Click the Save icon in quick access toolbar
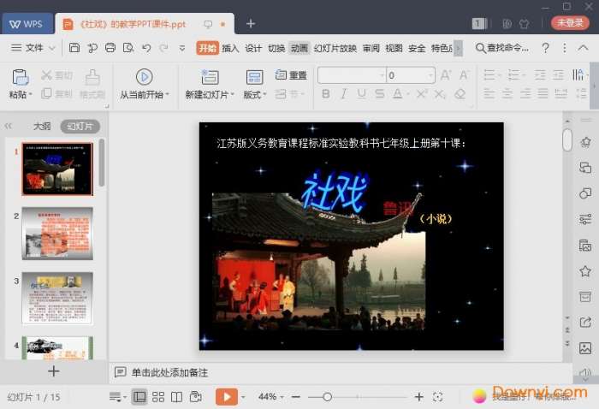The image size is (599, 409). click(x=74, y=48)
